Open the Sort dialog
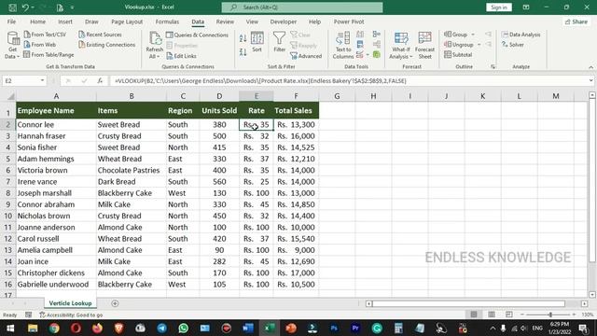Viewport: 597px width, 336px height. point(257,42)
